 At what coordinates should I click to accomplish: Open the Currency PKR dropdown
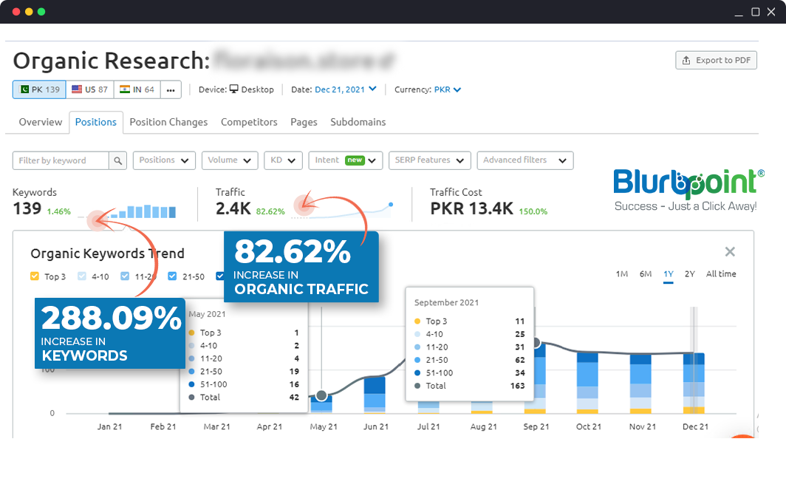[447, 89]
